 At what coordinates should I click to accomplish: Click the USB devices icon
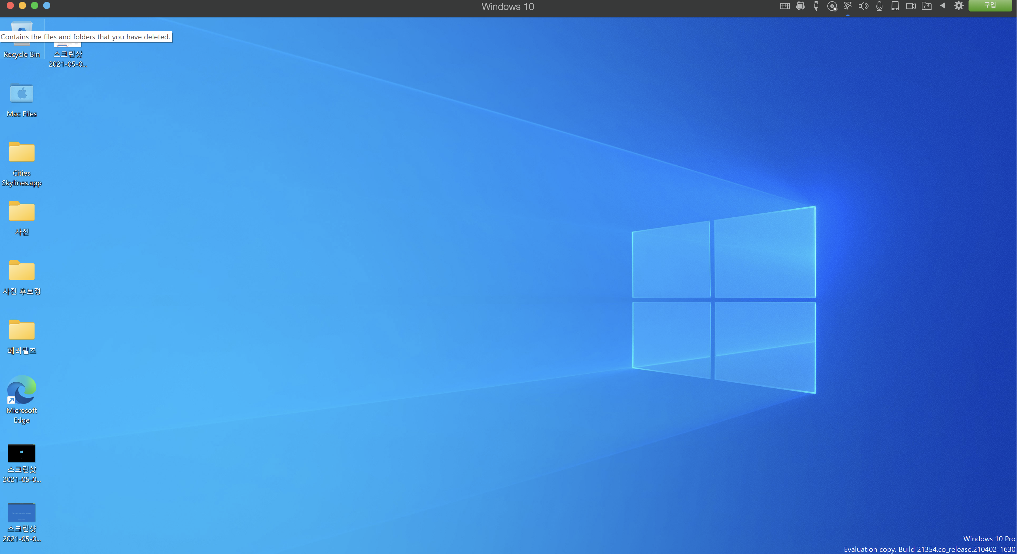816,6
